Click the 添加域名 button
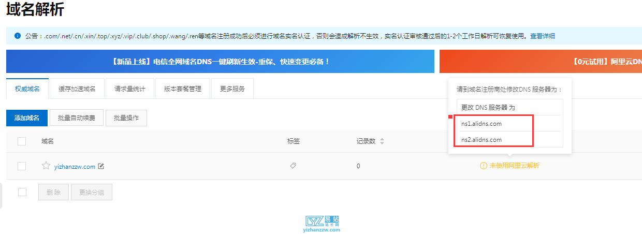The image size is (642, 234). 27,118
